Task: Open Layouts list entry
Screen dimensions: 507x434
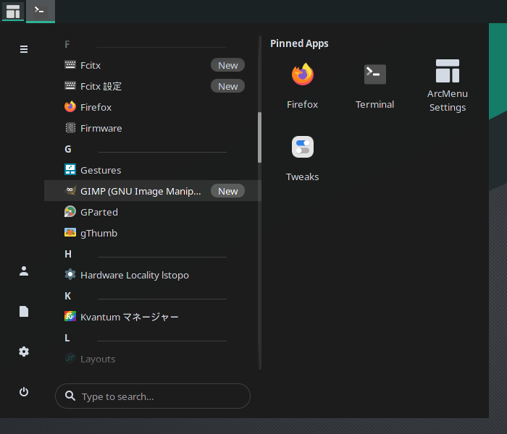Action: coord(153,359)
